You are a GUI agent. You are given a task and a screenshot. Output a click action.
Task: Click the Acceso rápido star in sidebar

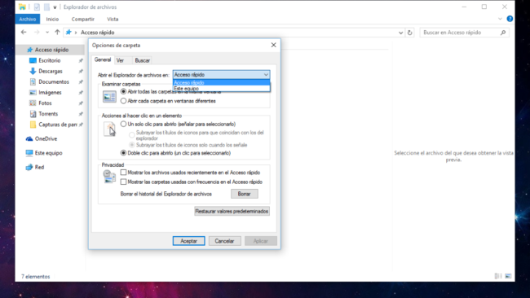(x=29, y=50)
